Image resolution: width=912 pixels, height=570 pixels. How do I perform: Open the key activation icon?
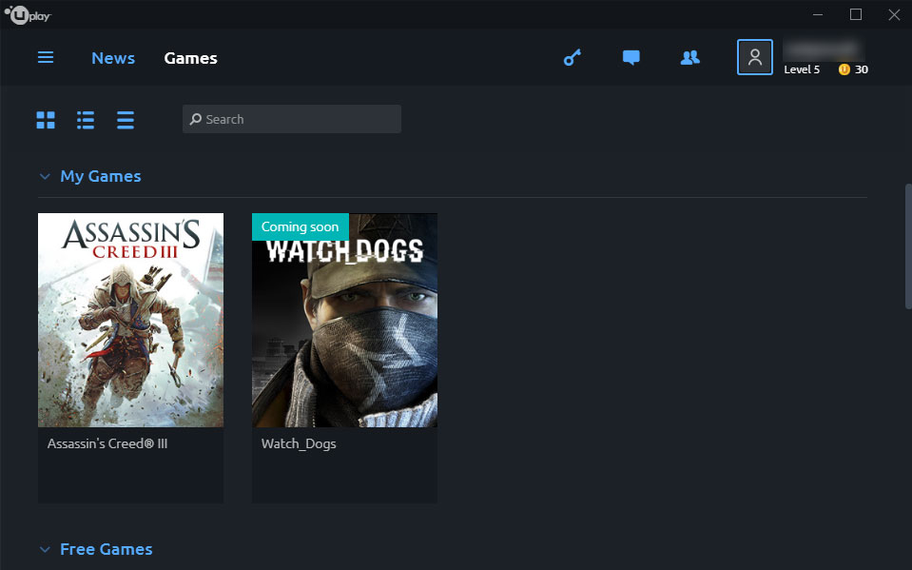(572, 57)
